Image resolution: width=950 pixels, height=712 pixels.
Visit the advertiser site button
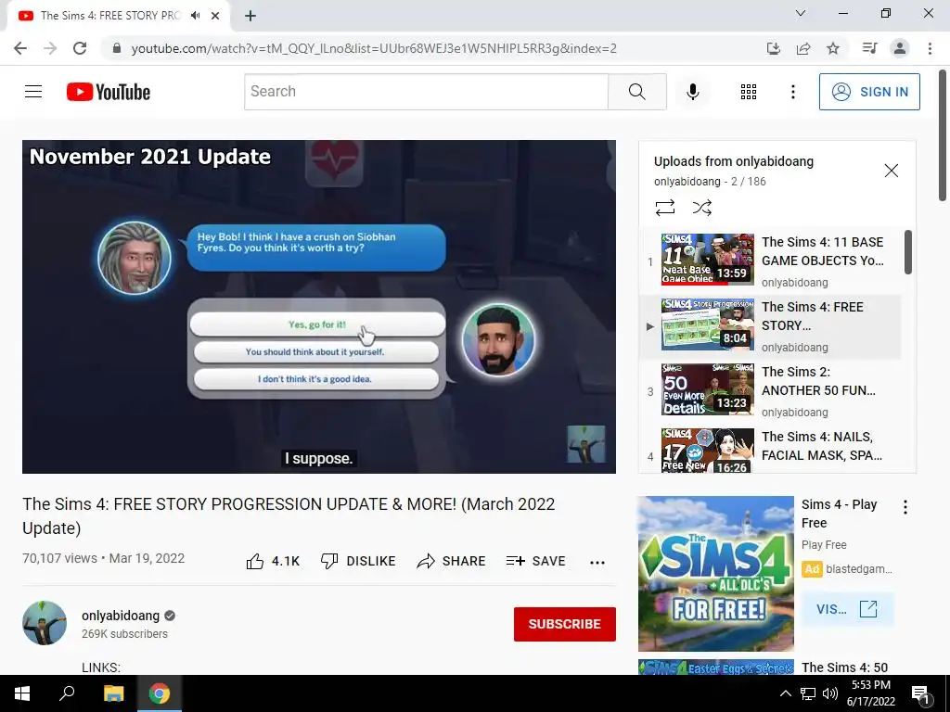(x=847, y=608)
